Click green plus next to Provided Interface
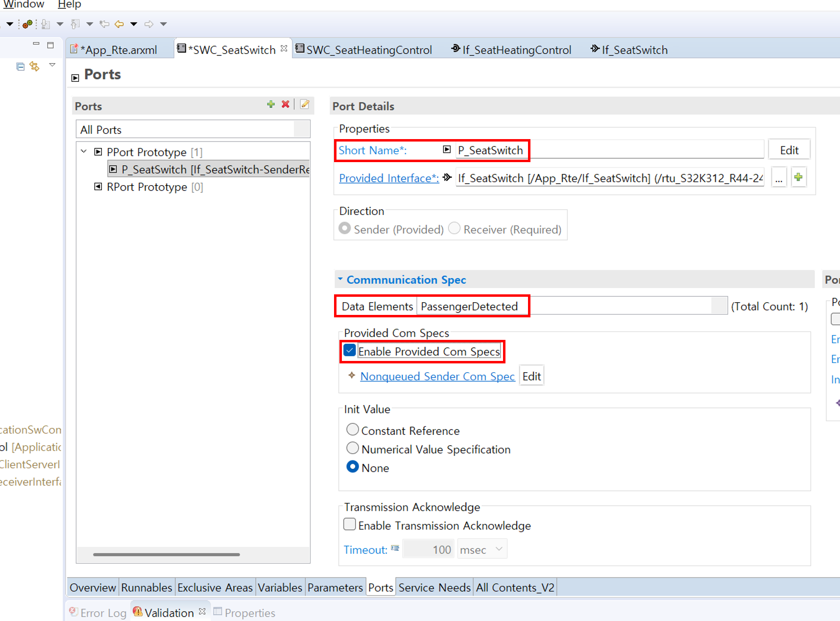The width and height of the screenshot is (840, 621). pos(798,178)
